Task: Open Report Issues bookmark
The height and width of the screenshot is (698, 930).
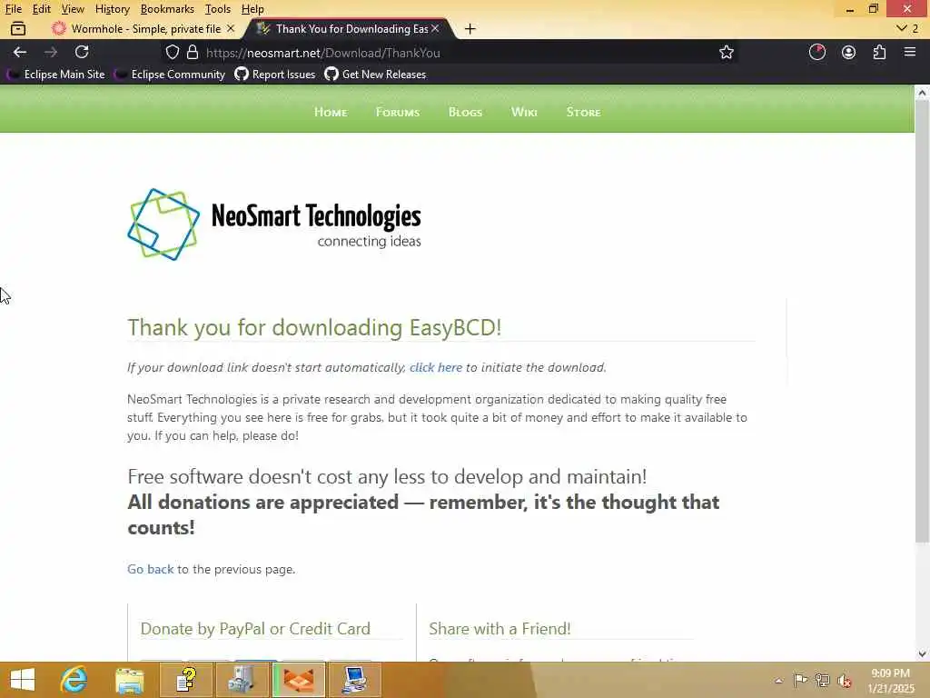Action: 274,75
